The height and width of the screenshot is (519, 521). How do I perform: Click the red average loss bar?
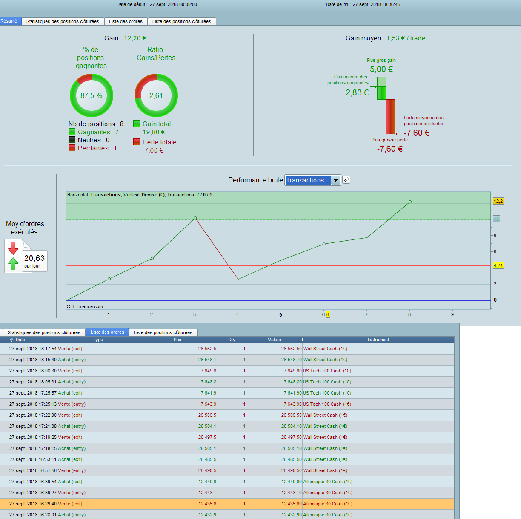(390, 117)
